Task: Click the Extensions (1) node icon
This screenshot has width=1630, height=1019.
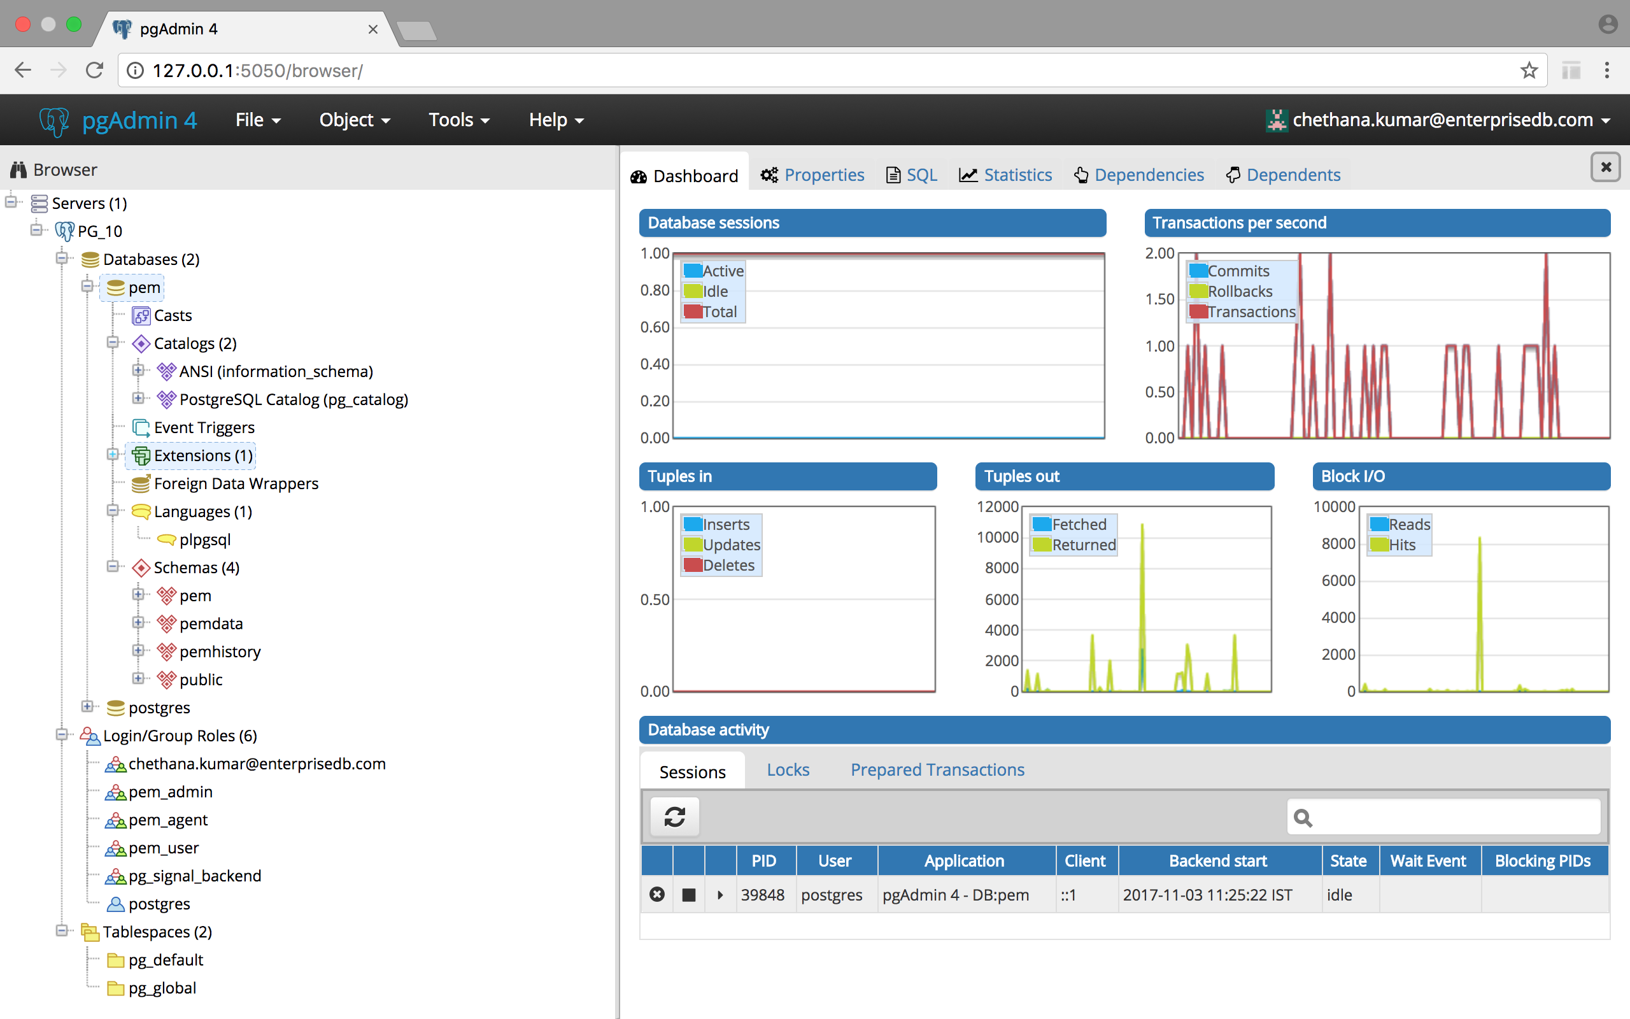Action: click(141, 455)
